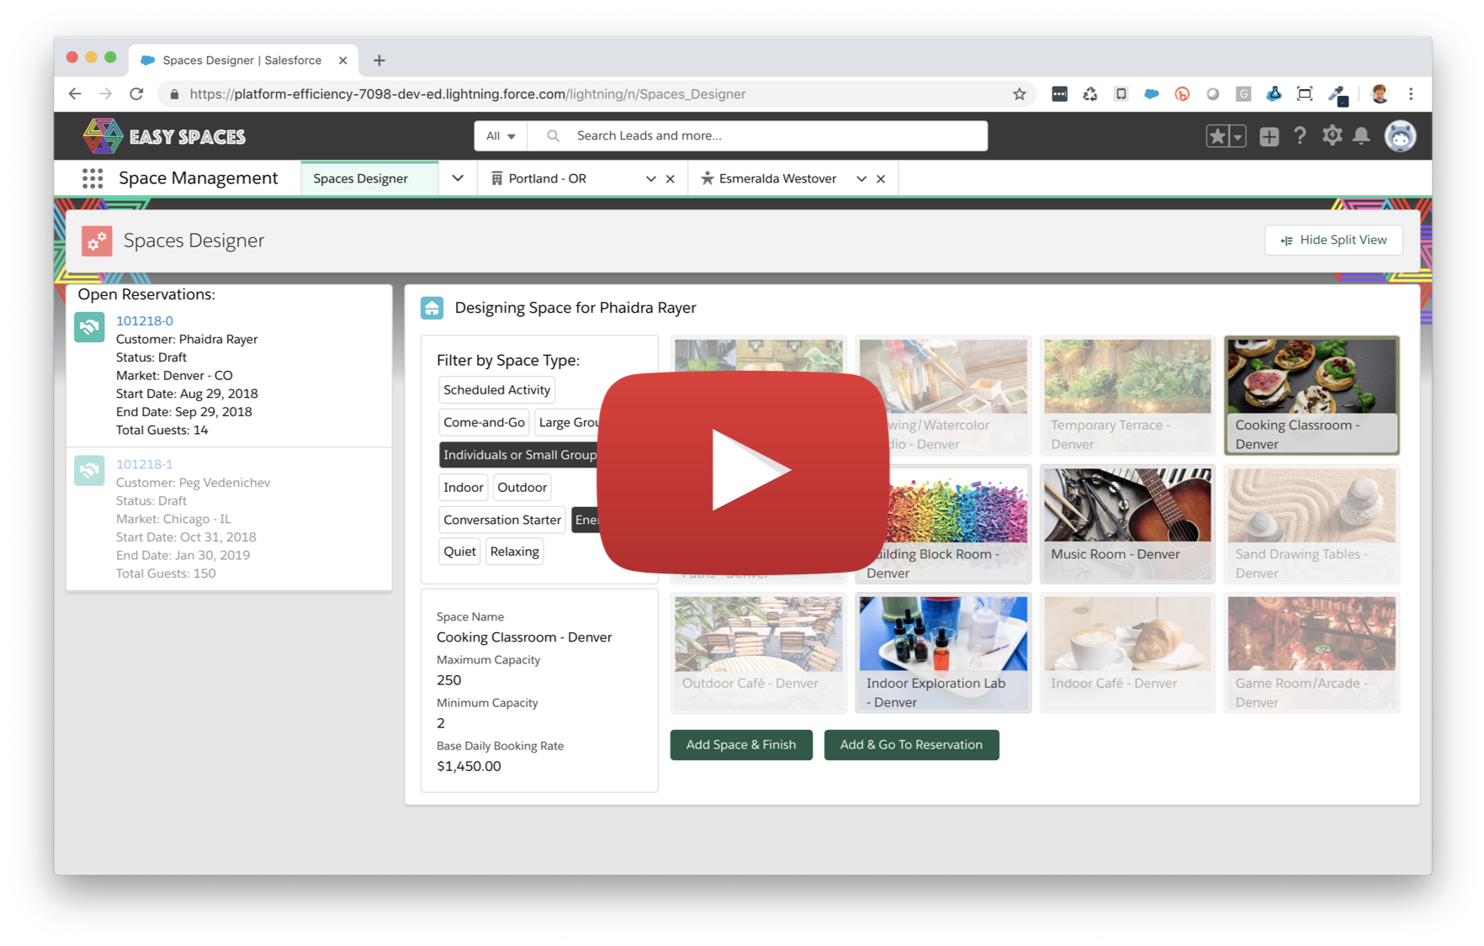Open the All search scope dropdown
Viewport: 1484px width, 946px height.
point(501,135)
